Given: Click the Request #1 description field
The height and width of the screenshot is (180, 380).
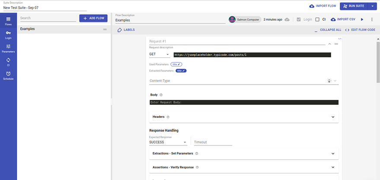Looking at the screenshot, I should (237, 41).
